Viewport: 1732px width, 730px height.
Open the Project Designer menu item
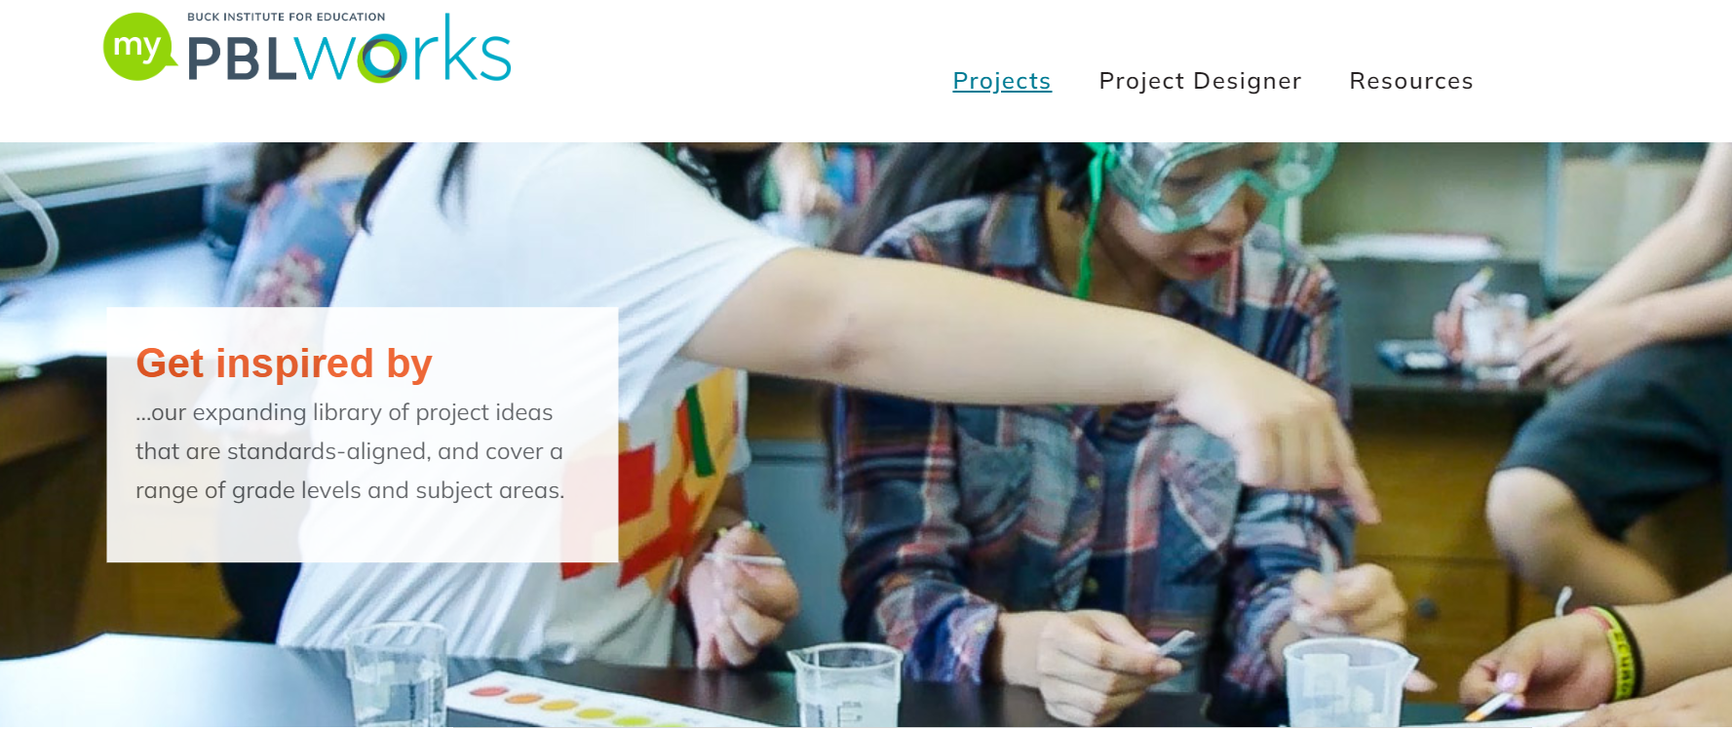tap(1200, 81)
